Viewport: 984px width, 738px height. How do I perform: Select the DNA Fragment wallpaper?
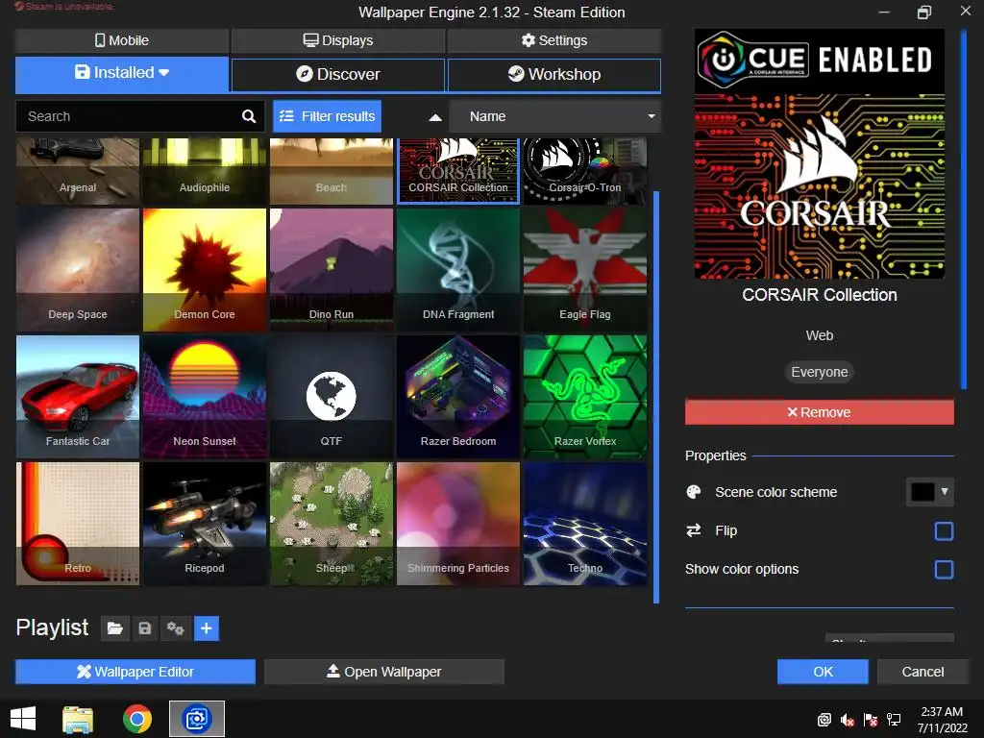click(458, 270)
